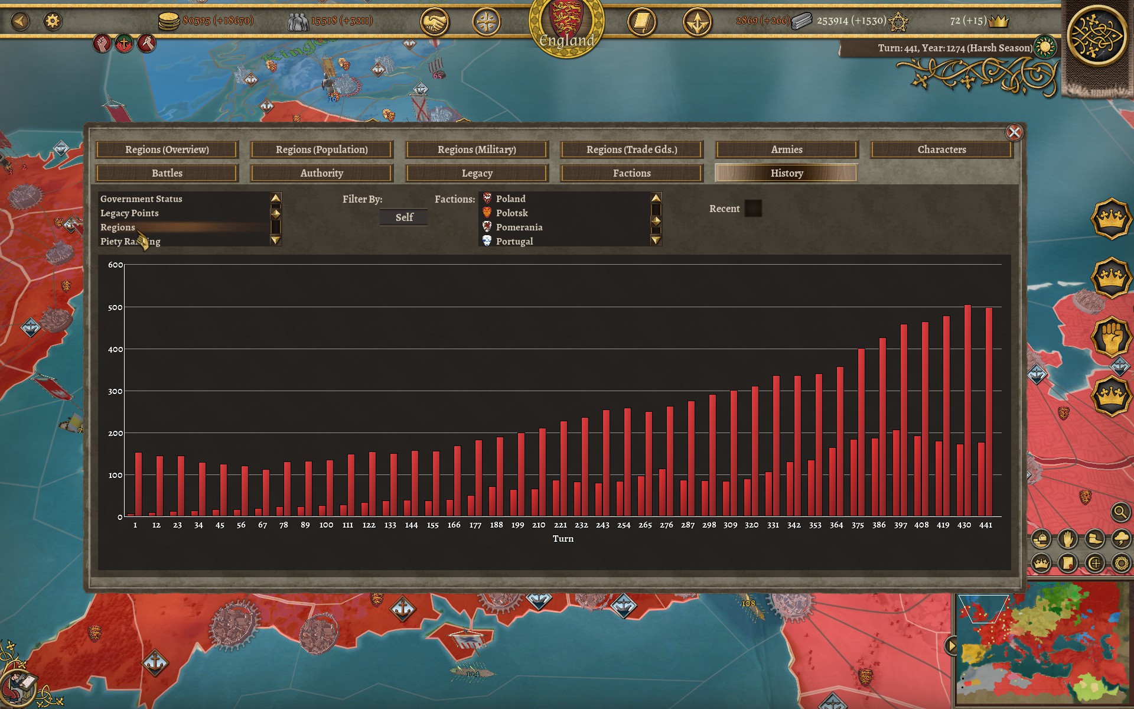Viewport: 1134px width, 709px height.
Task: Open the religion cross medallion button
Action: 487,22
